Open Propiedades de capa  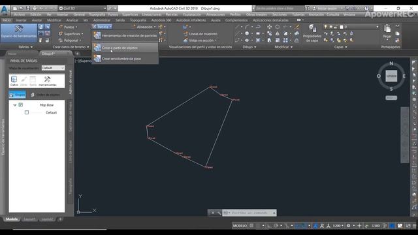312,33
